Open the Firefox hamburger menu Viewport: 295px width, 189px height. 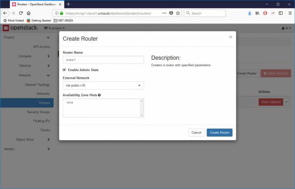[290, 13]
